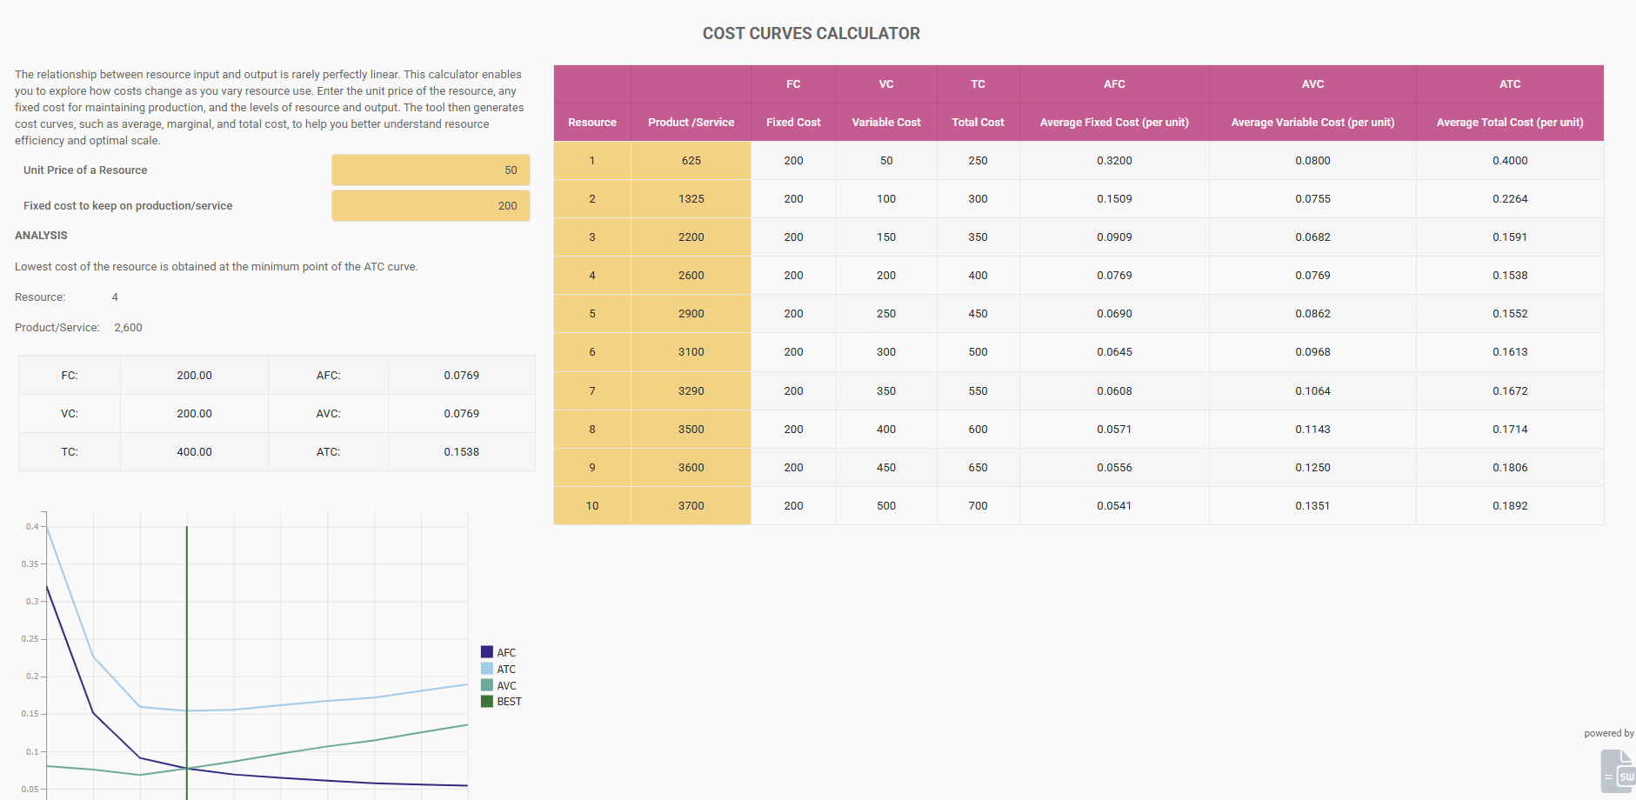Image resolution: width=1636 pixels, height=800 pixels.
Task: Click the Product /Service column header
Action: pyautogui.click(x=691, y=123)
